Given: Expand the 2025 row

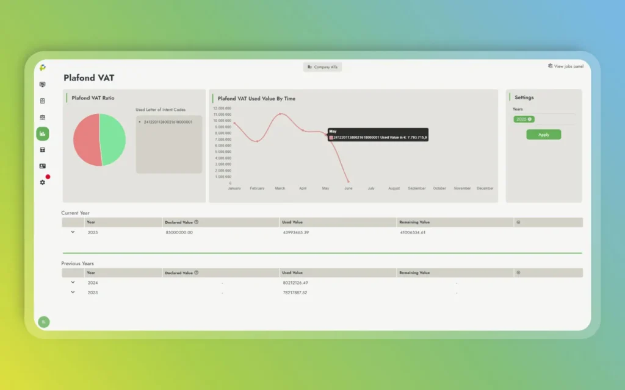Looking at the screenshot, I should [x=73, y=232].
